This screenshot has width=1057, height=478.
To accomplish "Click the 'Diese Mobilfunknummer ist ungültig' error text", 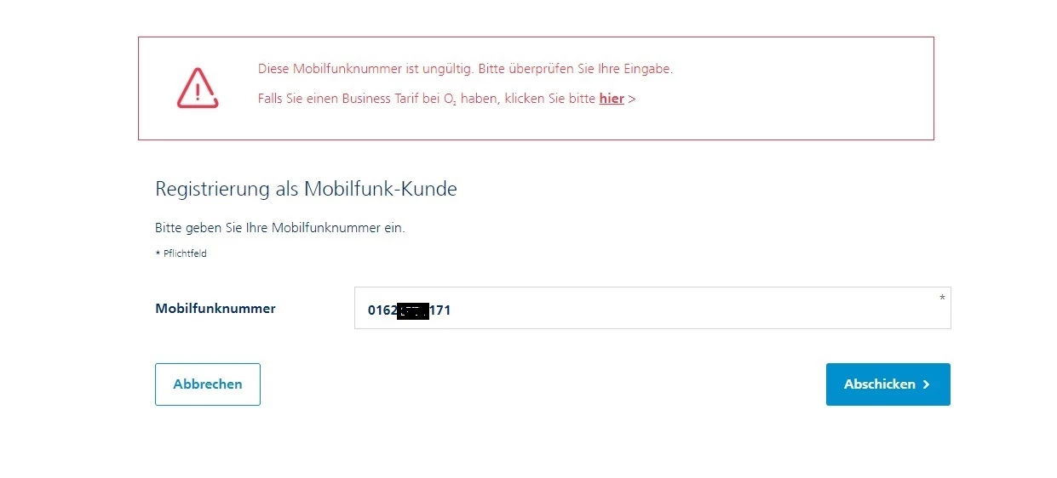I will [x=366, y=69].
